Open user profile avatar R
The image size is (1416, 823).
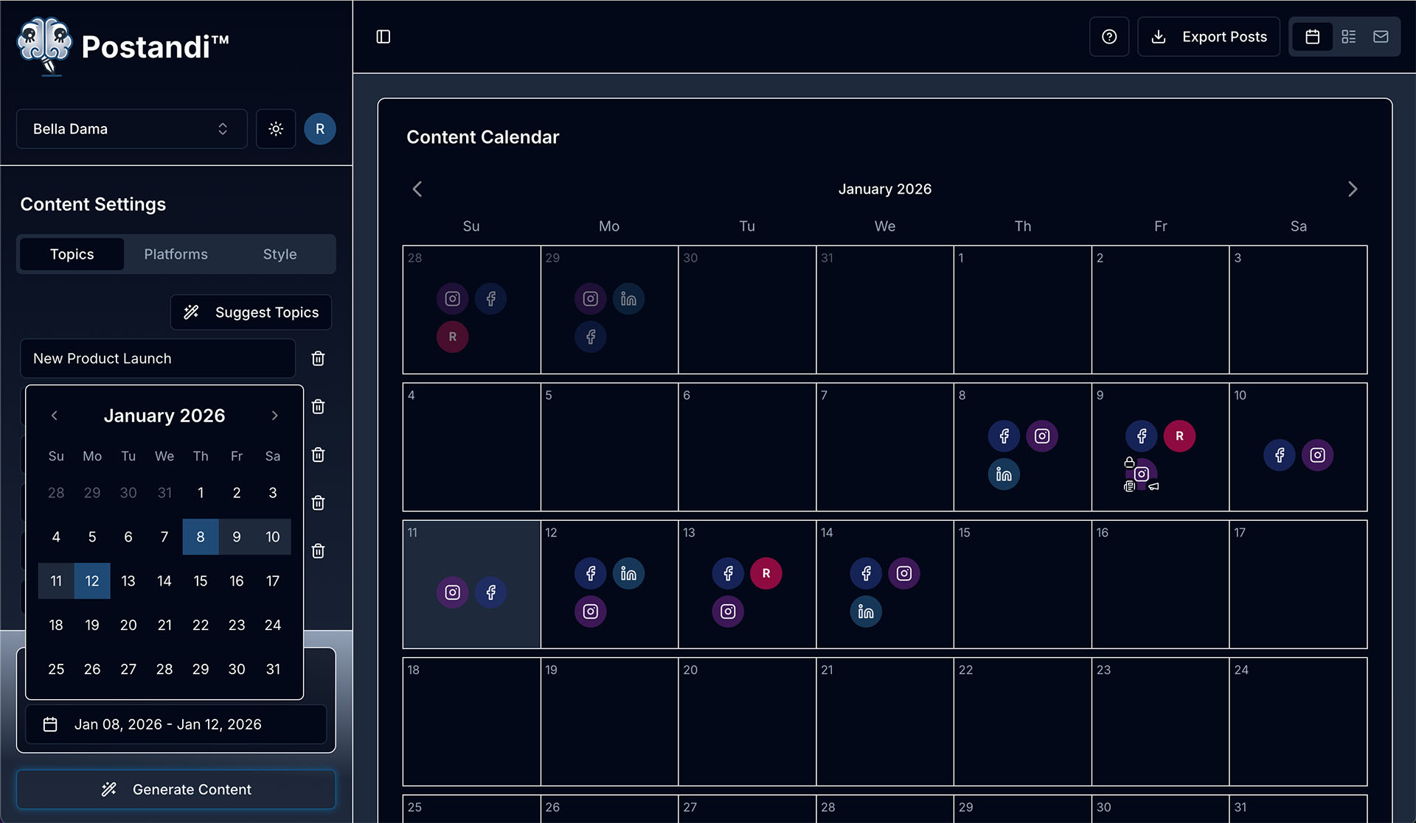[320, 129]
